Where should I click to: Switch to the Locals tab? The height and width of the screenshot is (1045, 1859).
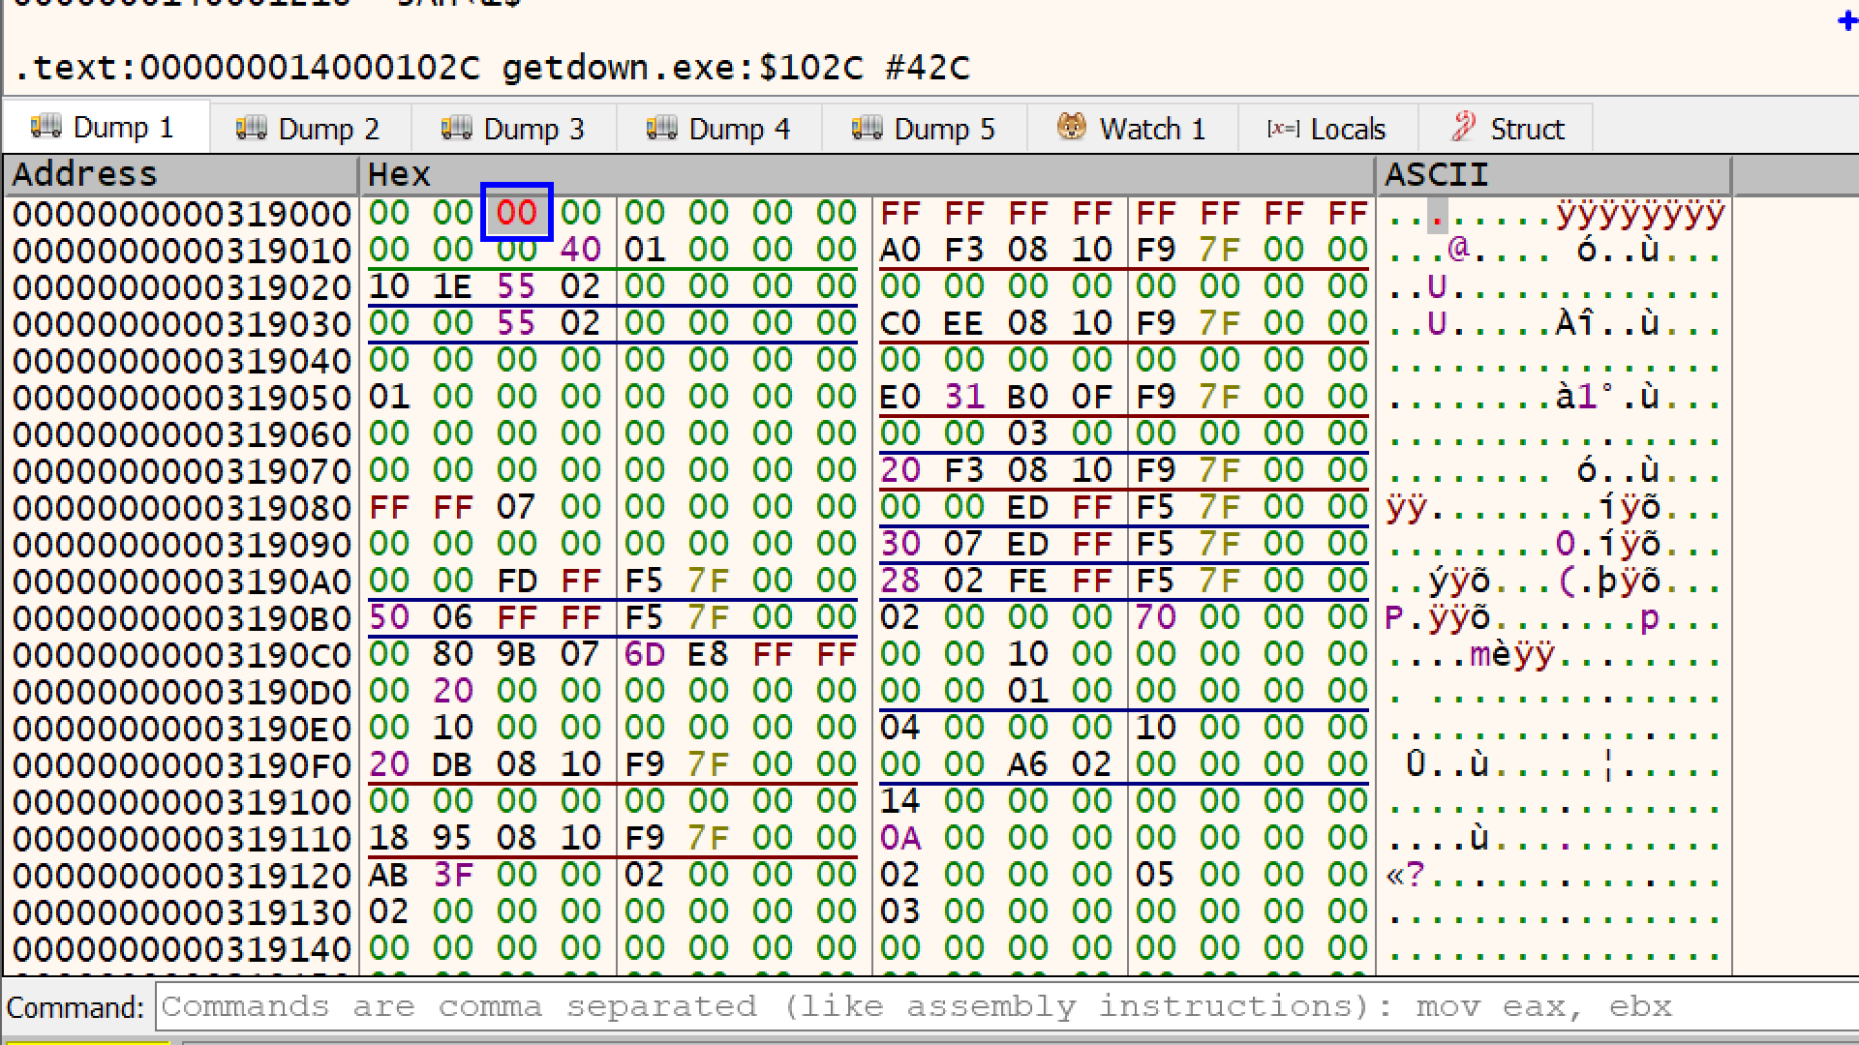click(1347, 129)
